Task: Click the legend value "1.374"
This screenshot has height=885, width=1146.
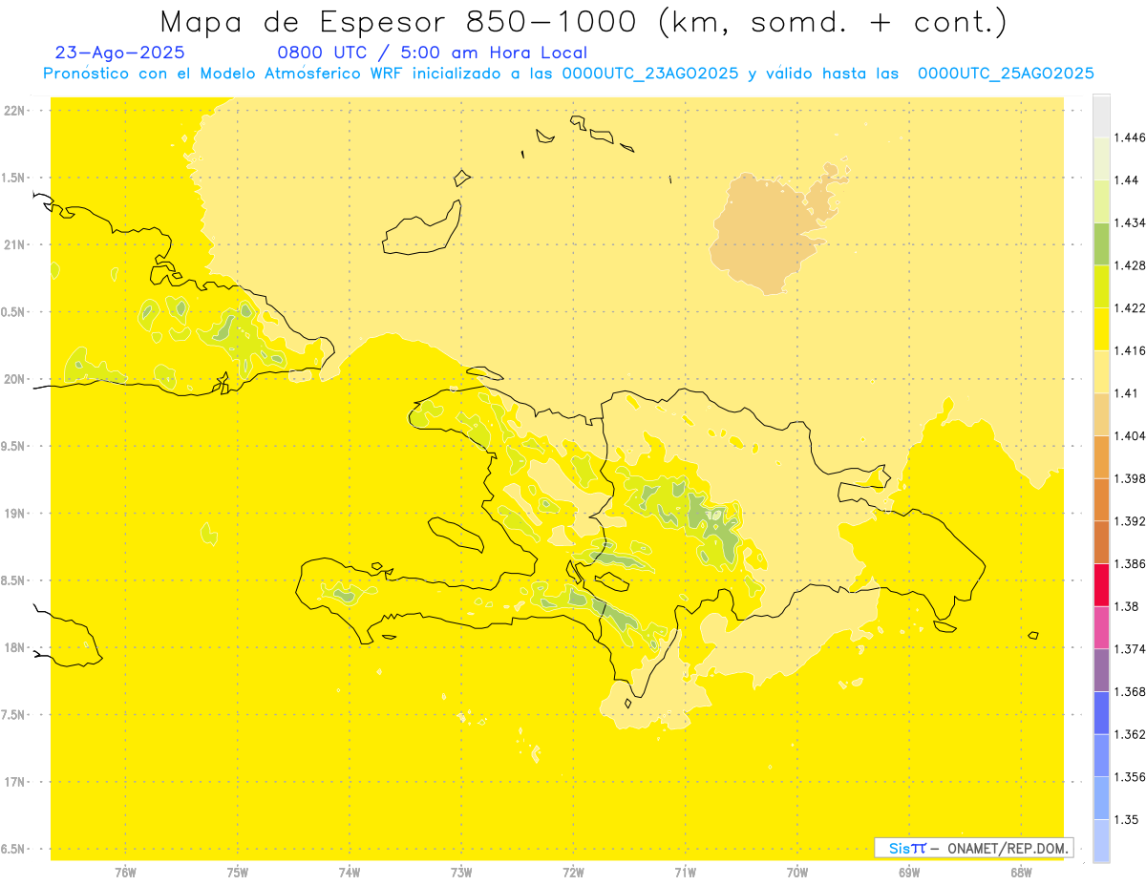Action: (1129, 649)
